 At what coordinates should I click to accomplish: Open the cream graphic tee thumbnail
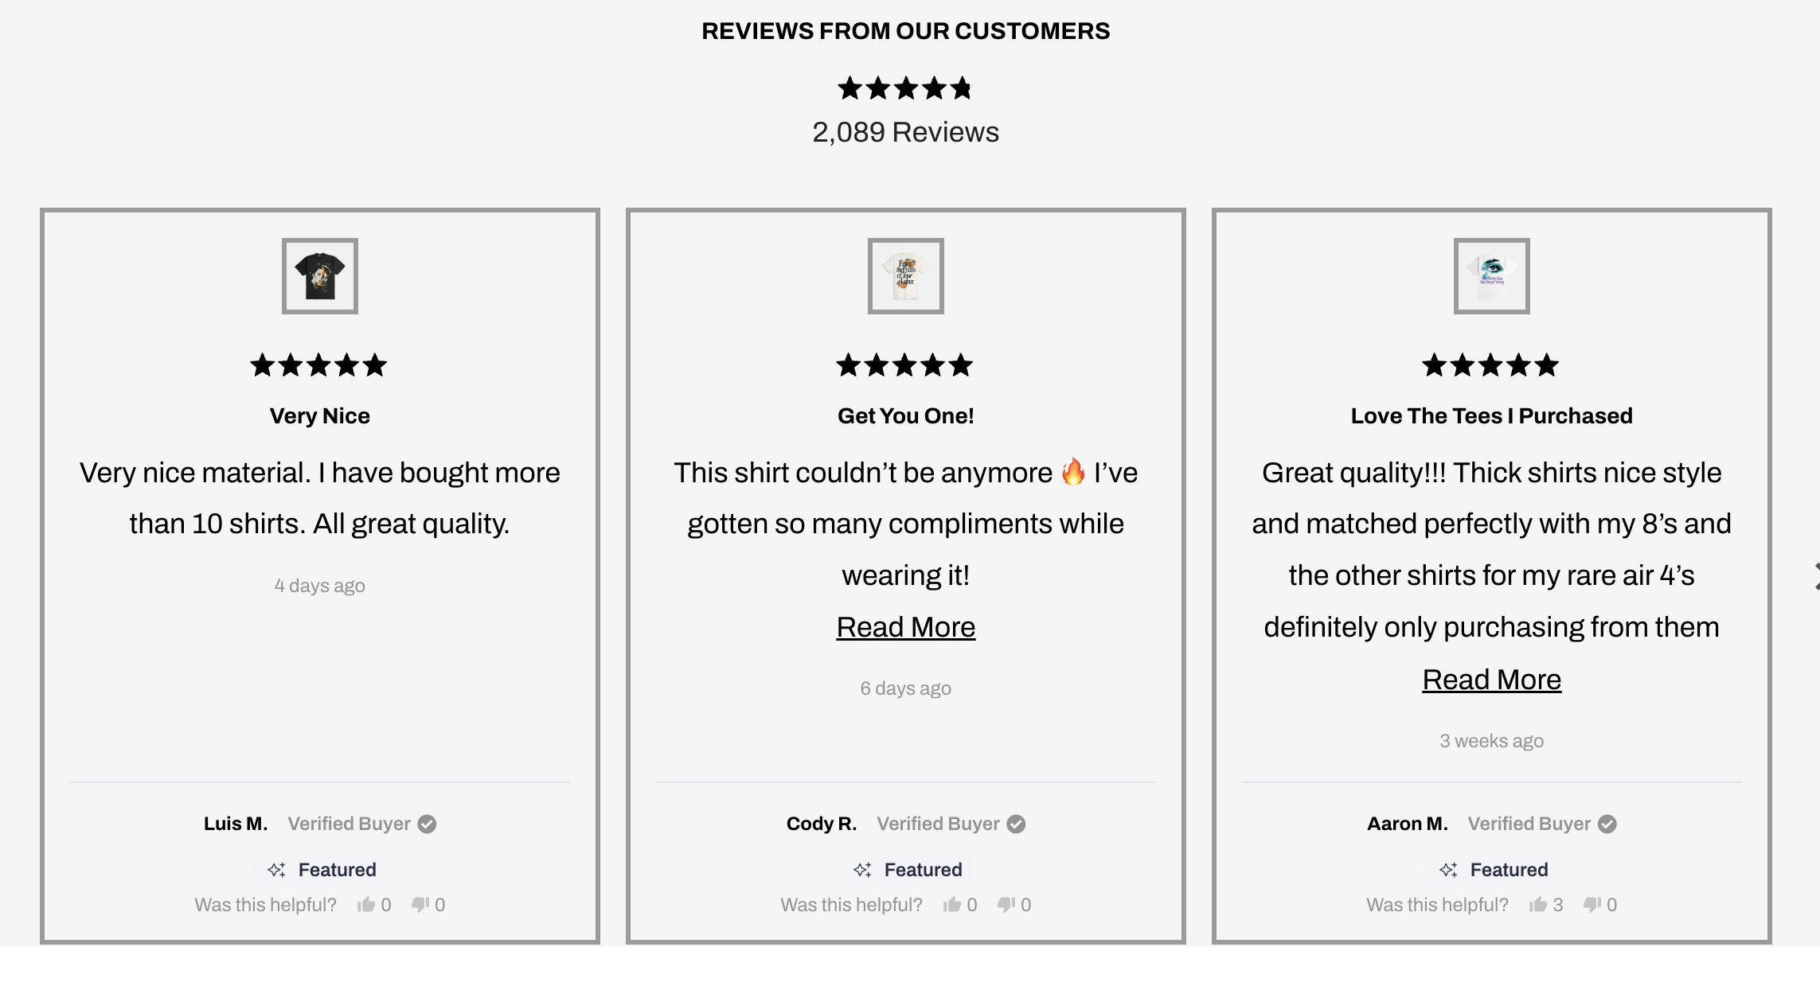coord(906,275)
